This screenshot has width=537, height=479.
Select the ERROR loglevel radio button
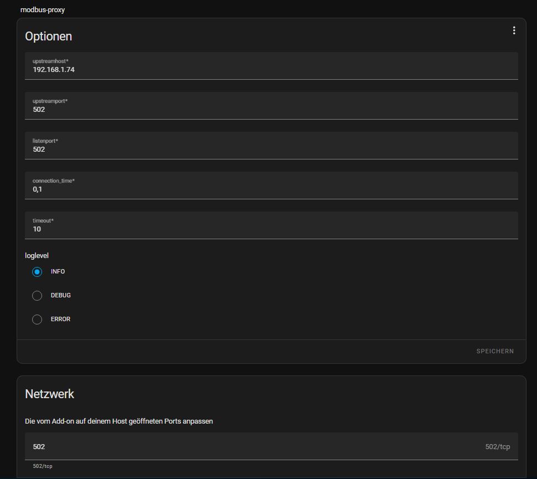click(37, 320)
